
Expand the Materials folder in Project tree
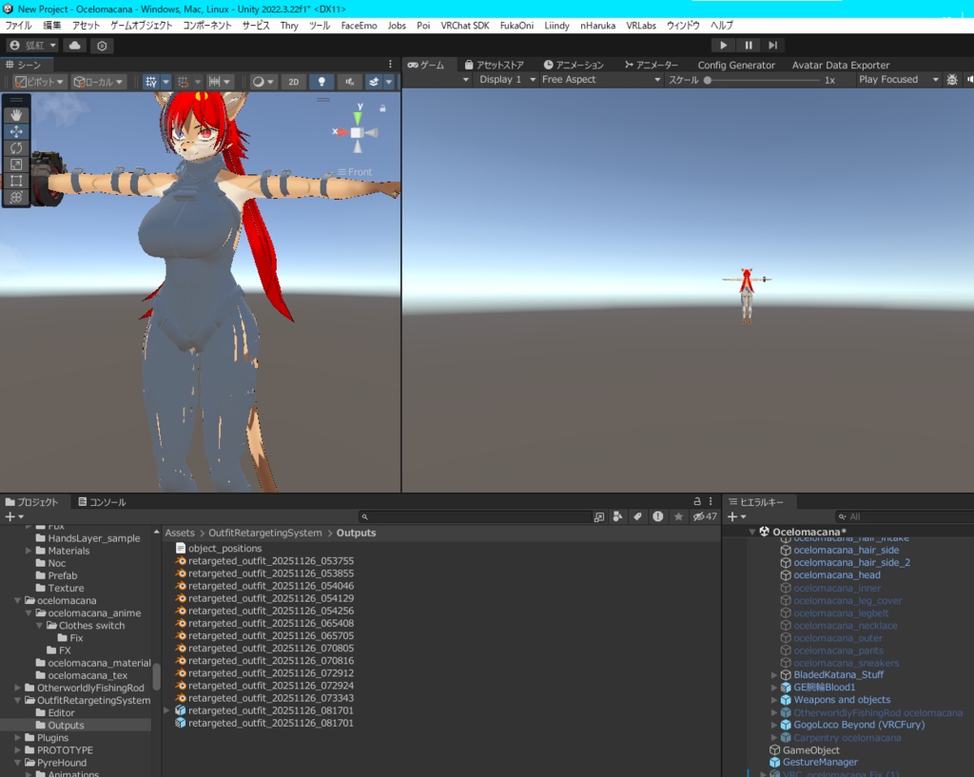pos(28,551)
